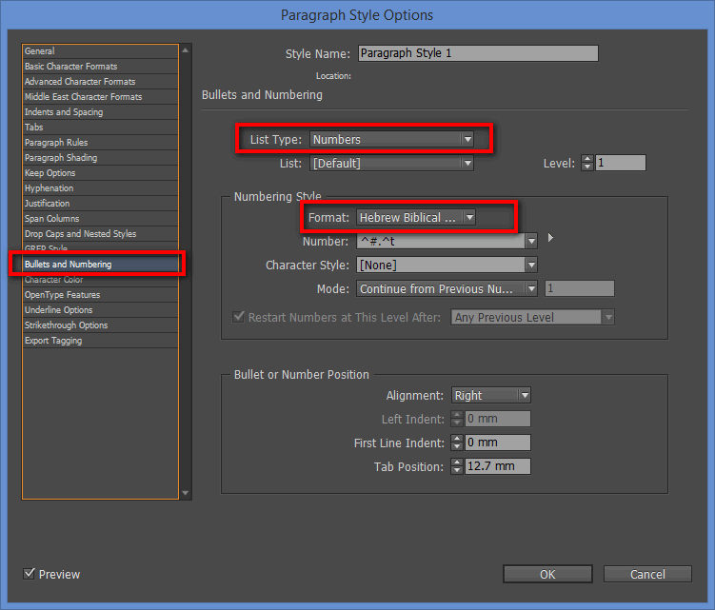Edit the Style Name field
715x610 pixels.
(x=478, y=53)
